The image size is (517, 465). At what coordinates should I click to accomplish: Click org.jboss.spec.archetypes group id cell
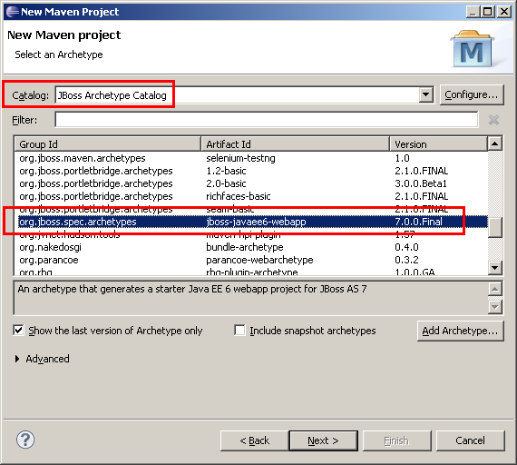[78, 222]
